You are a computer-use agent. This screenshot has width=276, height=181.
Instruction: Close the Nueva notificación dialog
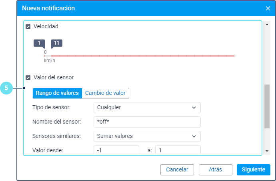268,8
